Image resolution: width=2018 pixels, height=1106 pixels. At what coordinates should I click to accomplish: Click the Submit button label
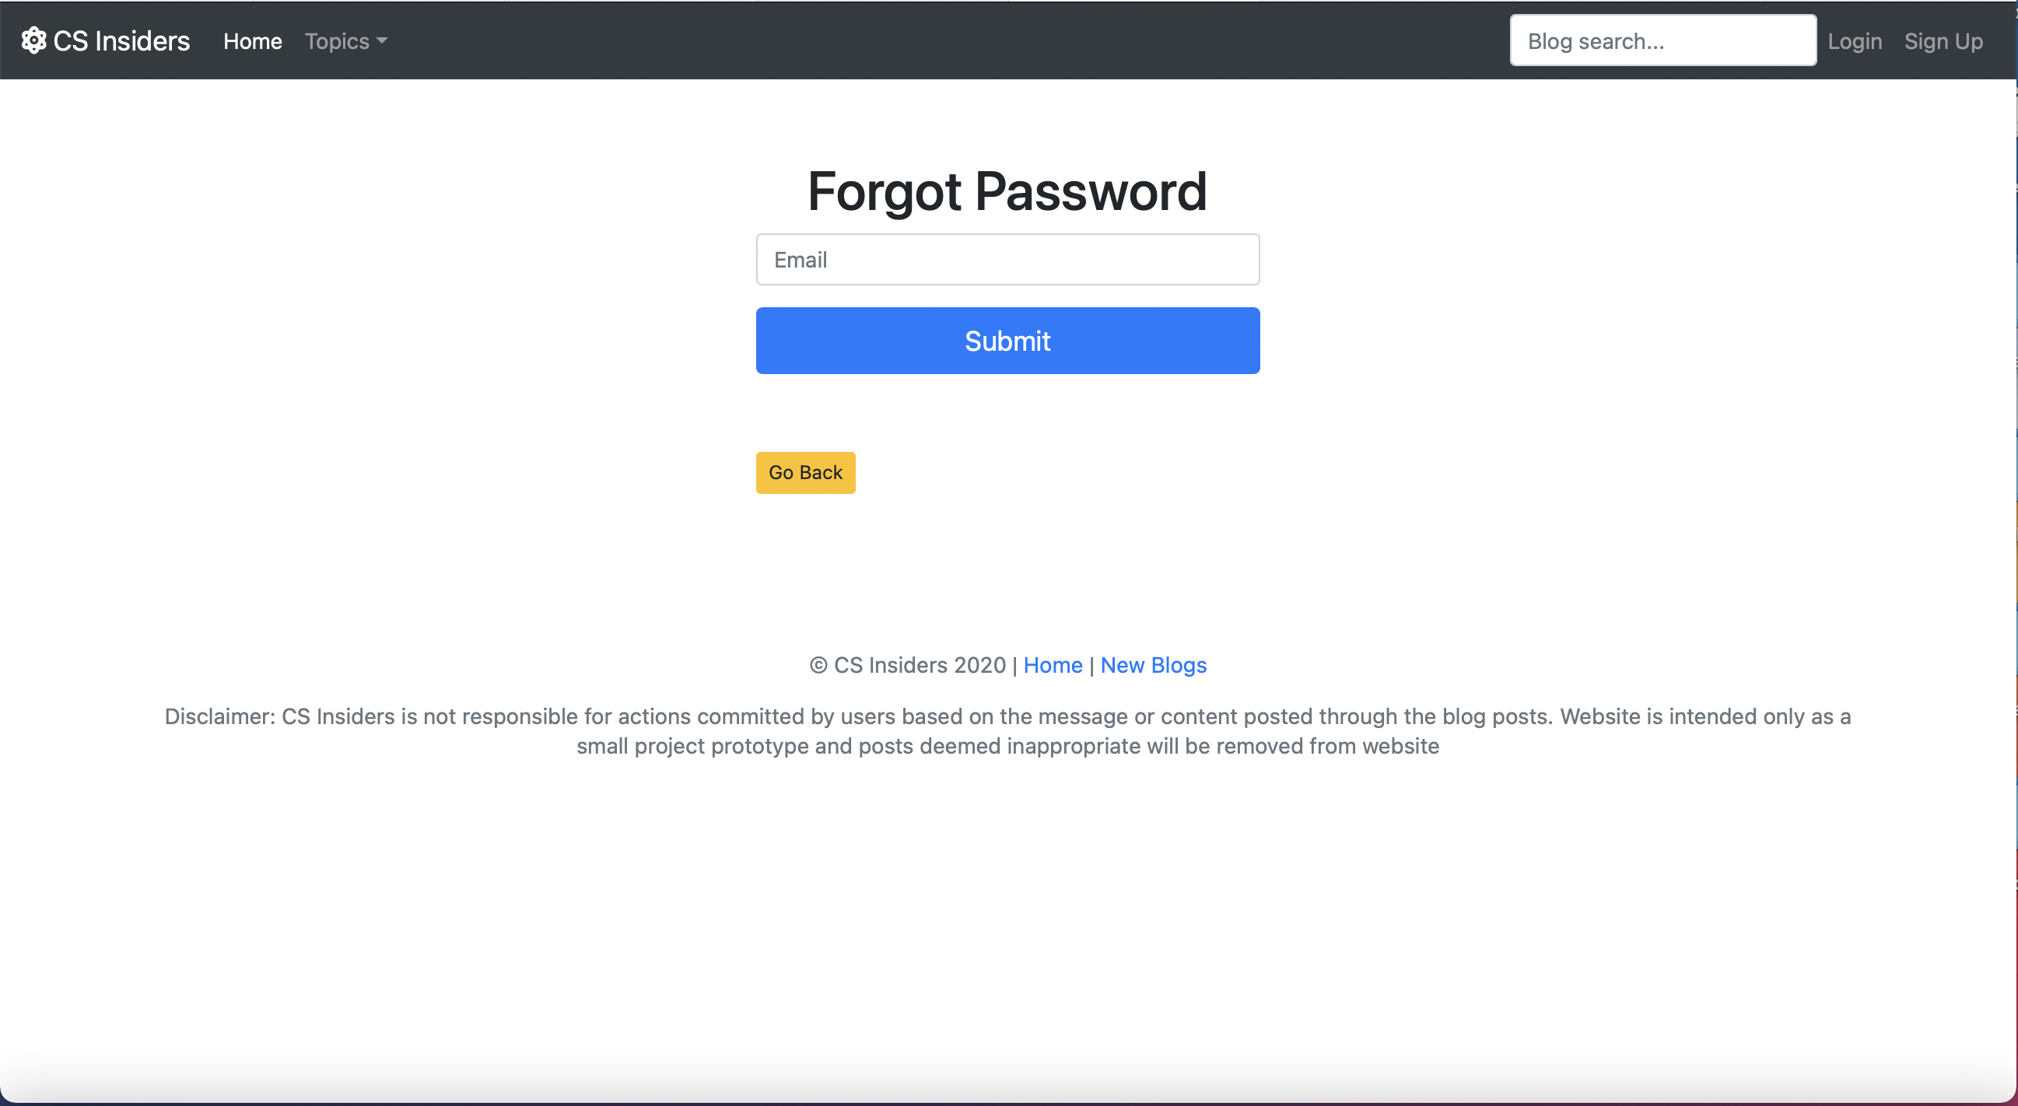(x=1007, y=341)
